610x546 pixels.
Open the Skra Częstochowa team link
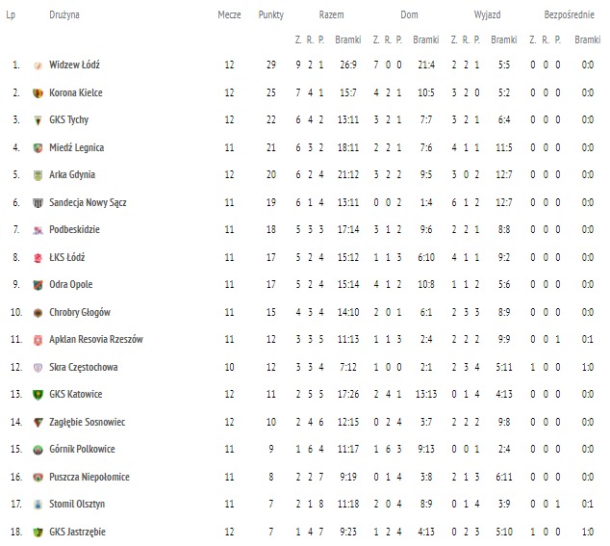(84, 368)
